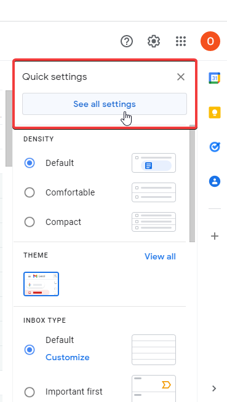Collapse side panel with chevron arrow
The height and width of the screenshot is (402, 227).
pos(214,388)
